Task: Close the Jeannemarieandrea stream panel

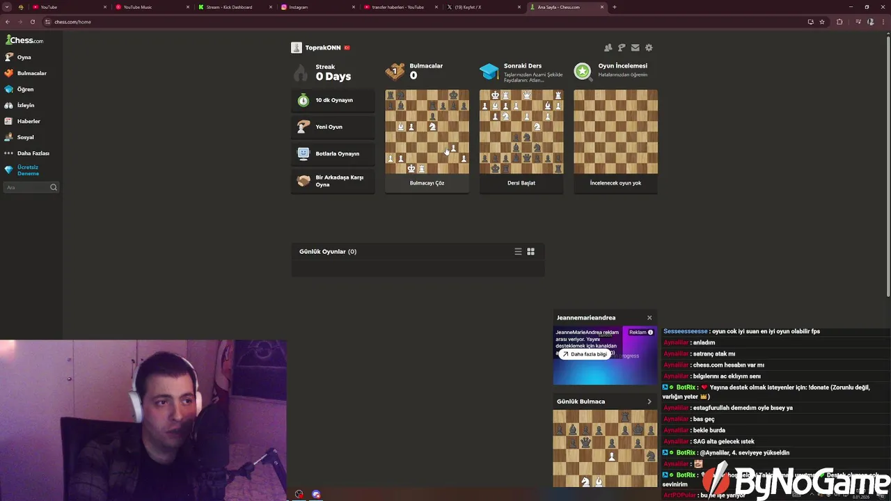Action: coord(649,318)
